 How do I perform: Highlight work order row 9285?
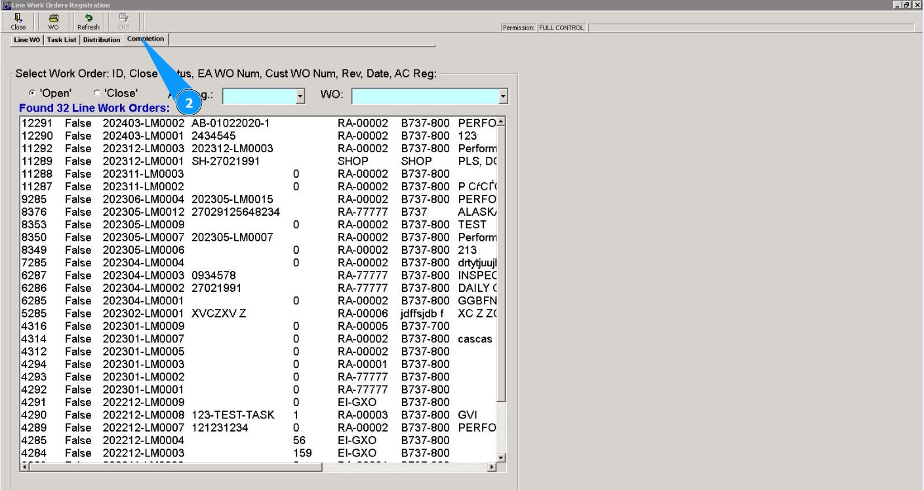coord(258,199)
